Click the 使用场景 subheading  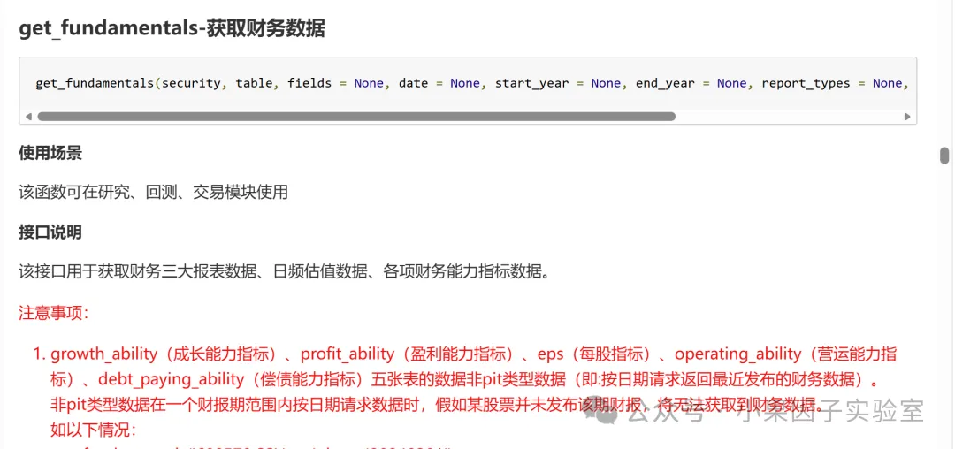pyautogui.click(x=50, y=153)
